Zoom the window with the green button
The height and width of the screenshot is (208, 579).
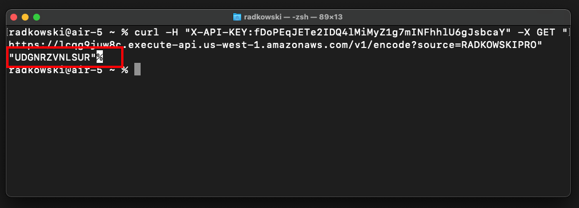37,17
